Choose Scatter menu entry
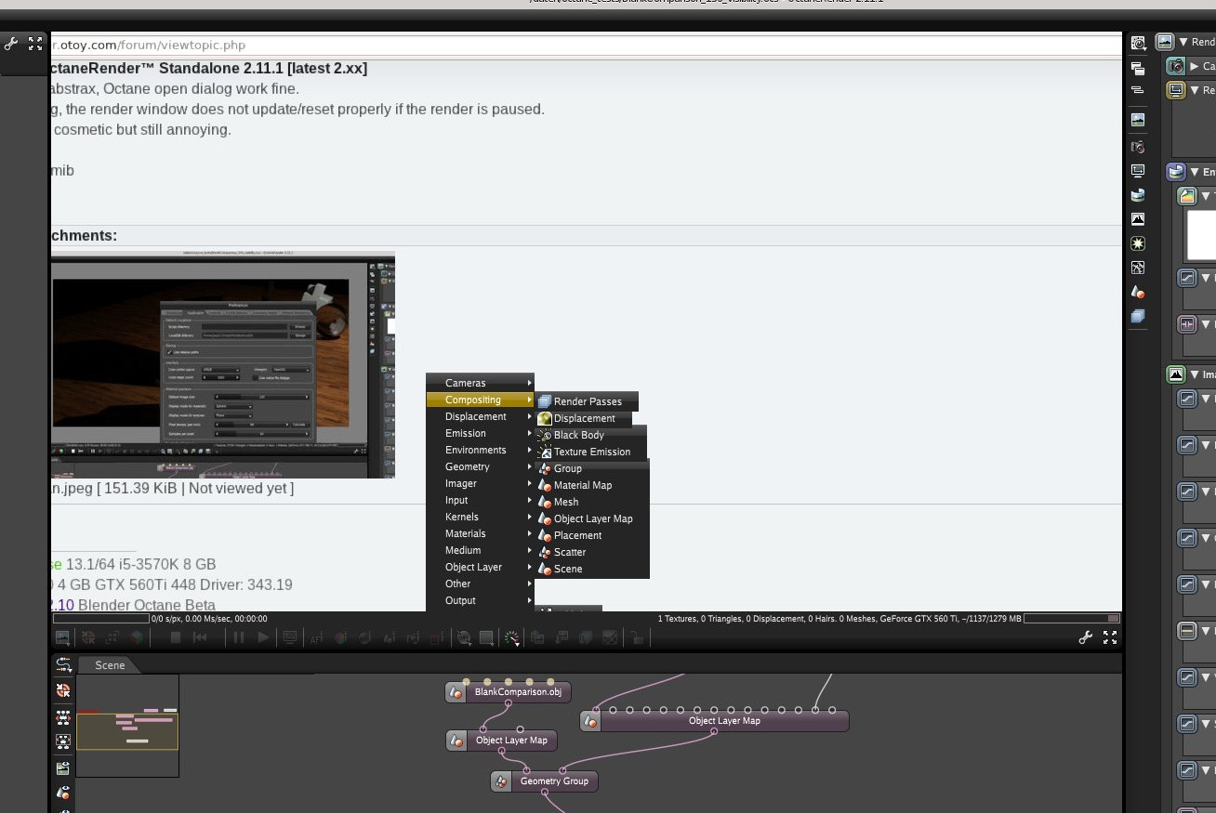This screenshot has height=813, width=1216. [592, 552]
